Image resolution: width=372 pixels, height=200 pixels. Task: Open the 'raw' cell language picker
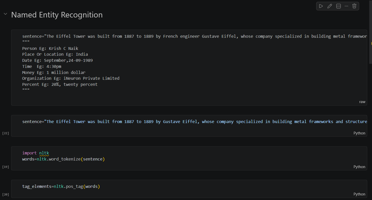coord(362,102)
